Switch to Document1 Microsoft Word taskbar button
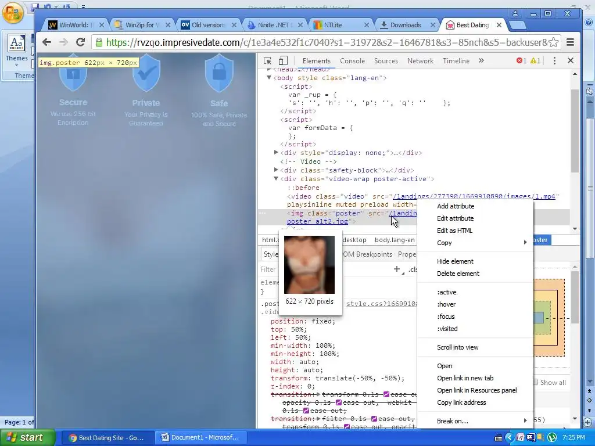The height and width of the screenshot is (446, 595). tap(200, 437)
